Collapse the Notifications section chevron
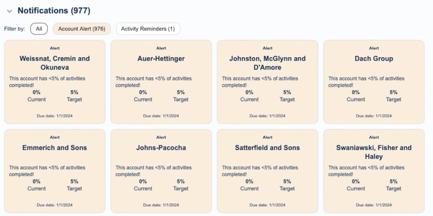 pos(10,11)
